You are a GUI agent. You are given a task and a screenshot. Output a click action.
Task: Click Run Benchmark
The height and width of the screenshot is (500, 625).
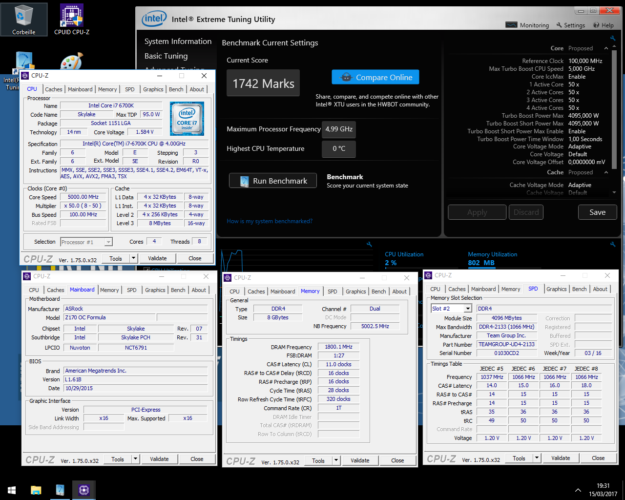click(x=273, y=181)
